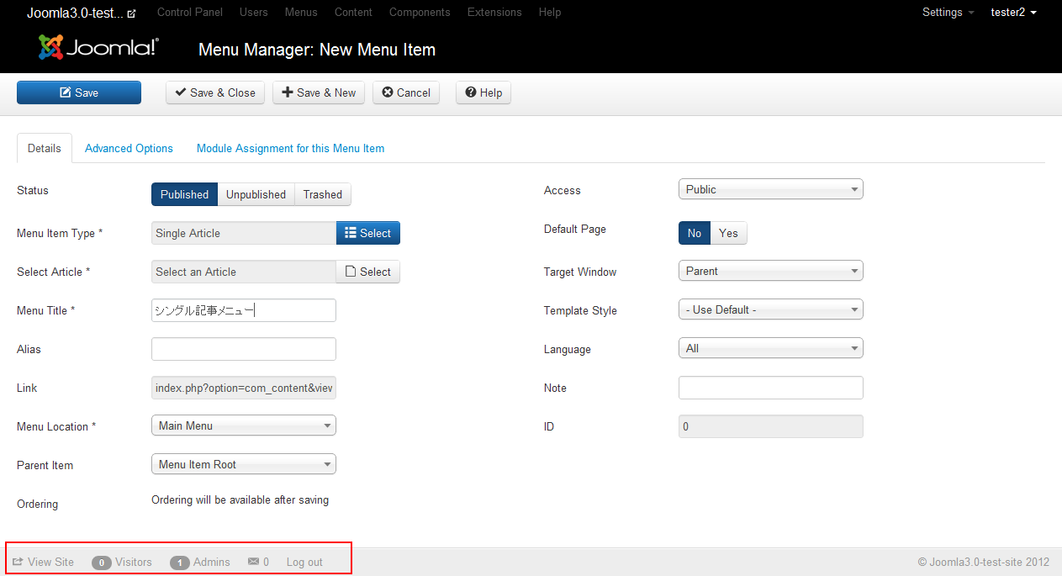Open the Users menu

click(254, 13)
